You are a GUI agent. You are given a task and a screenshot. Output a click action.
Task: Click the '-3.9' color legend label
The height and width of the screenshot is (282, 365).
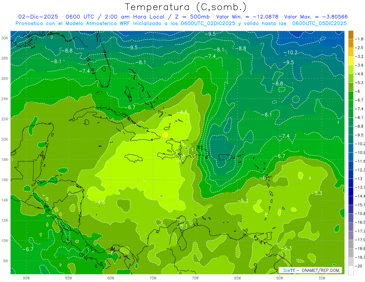tap(359, 65)
